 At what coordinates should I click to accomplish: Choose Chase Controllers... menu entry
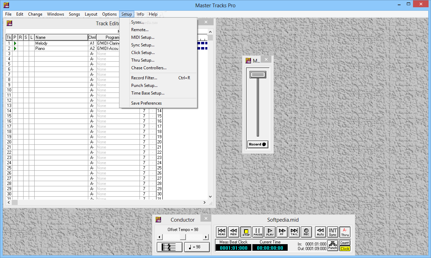point(158,68)
